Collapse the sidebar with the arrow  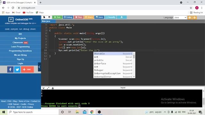(x=39, y=67)
